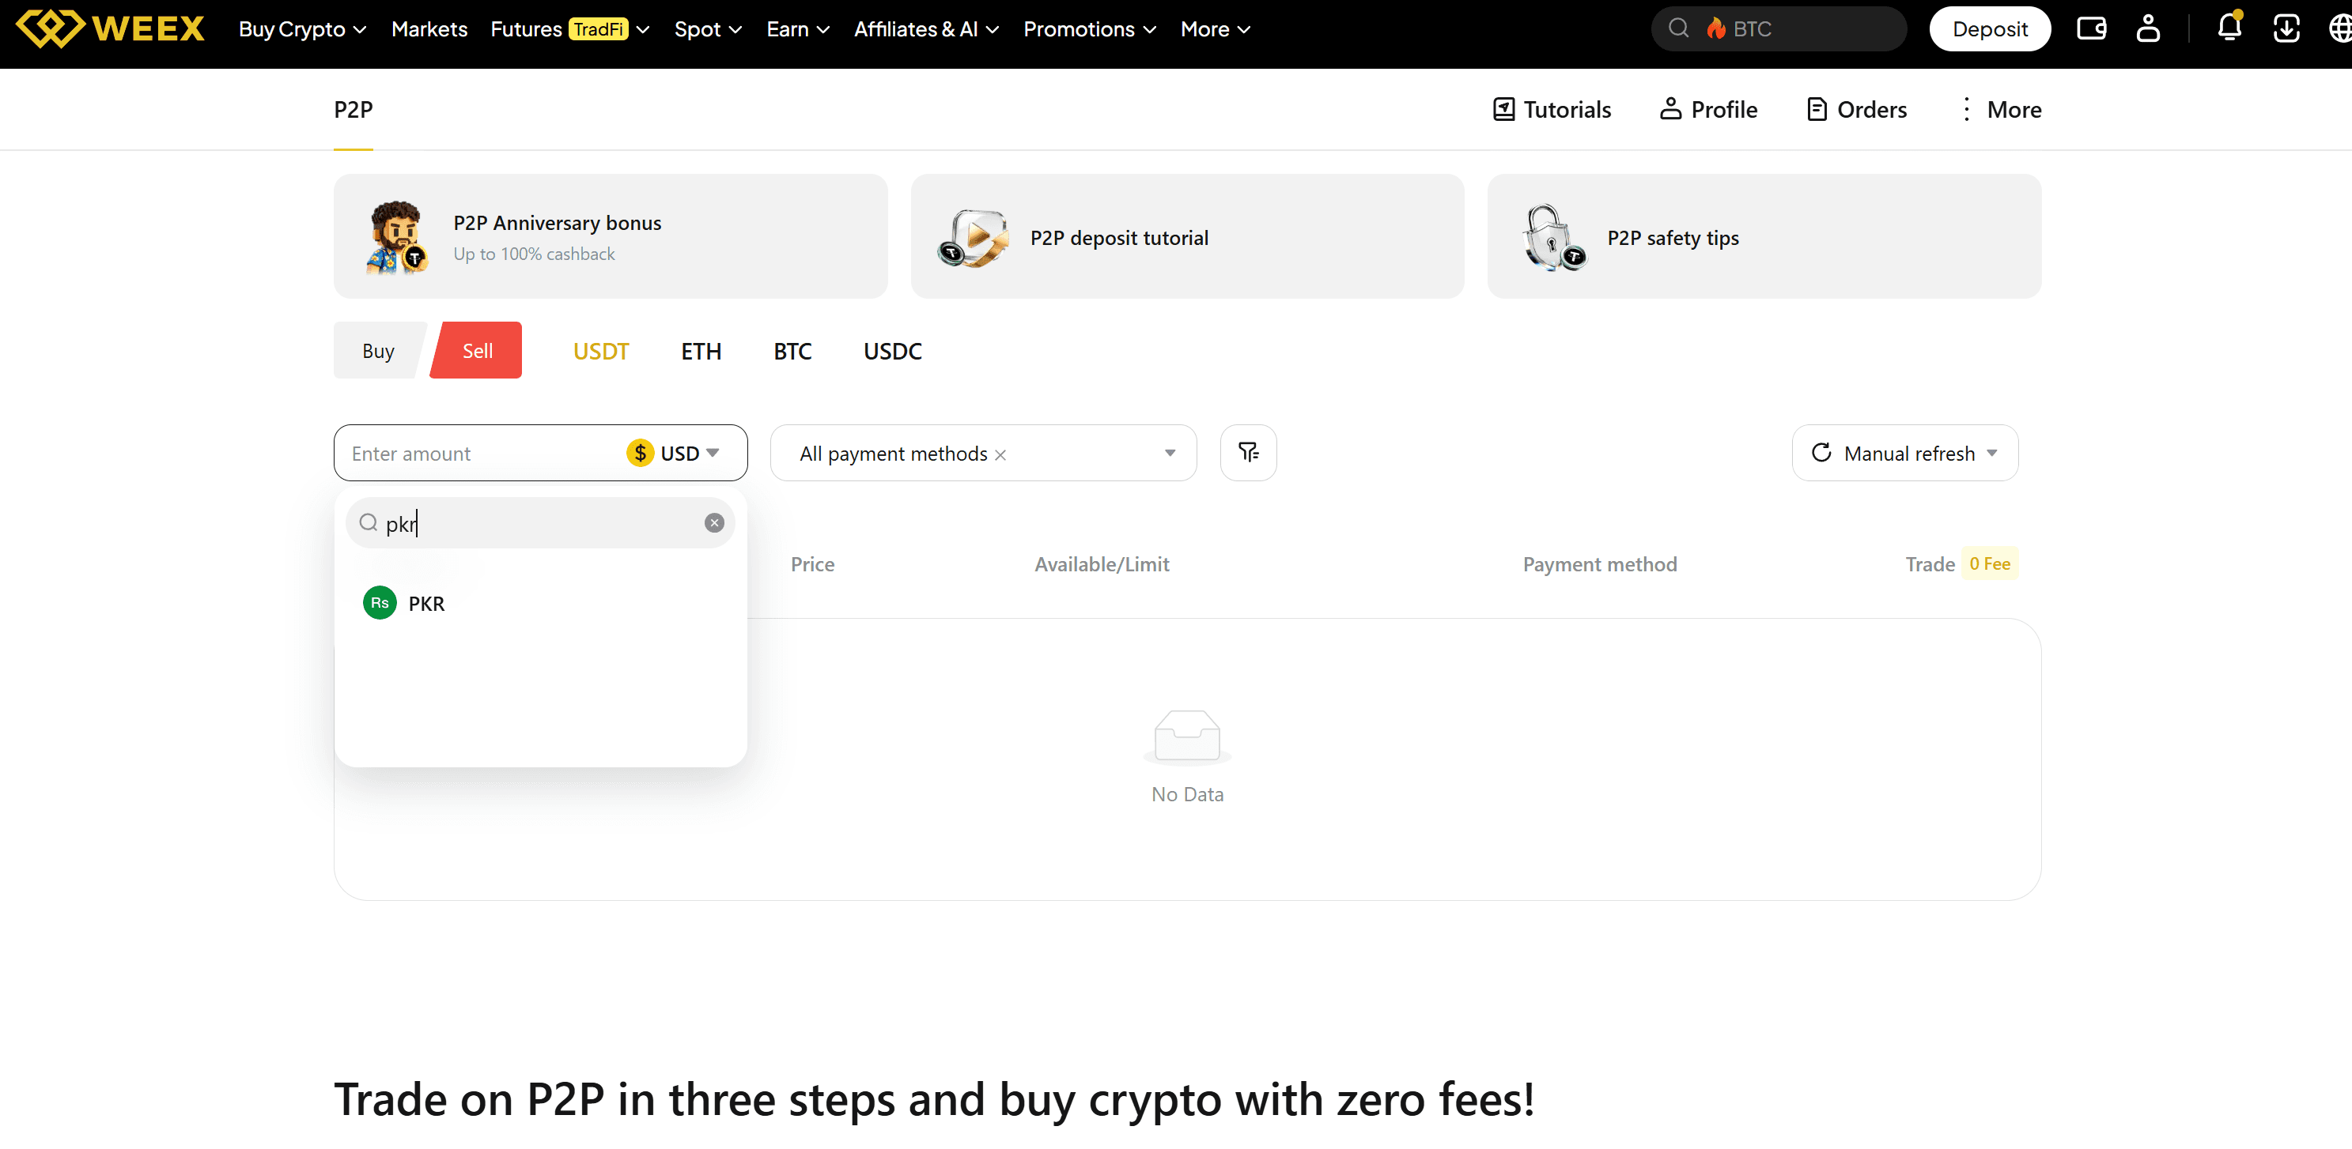Open the USD currency dropdown
Image resolution: width=2352 pixels, height=1149 pixels.
tap(674, 453)
